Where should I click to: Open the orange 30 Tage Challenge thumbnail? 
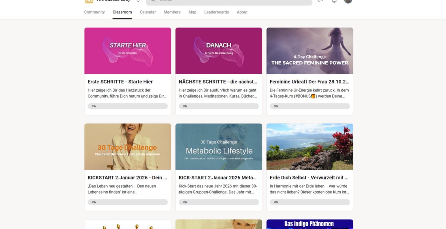(128, 147)
